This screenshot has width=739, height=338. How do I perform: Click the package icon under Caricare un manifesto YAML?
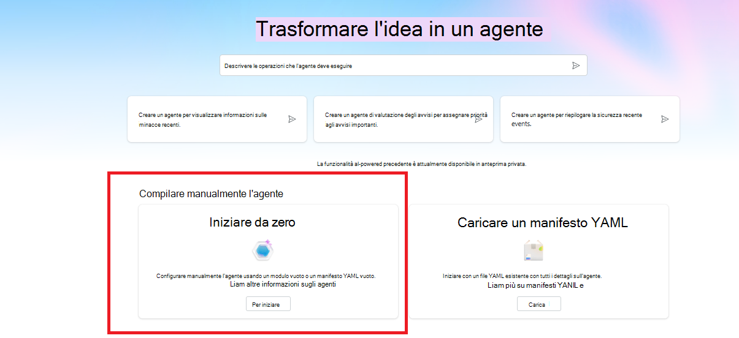click(532, 250)
